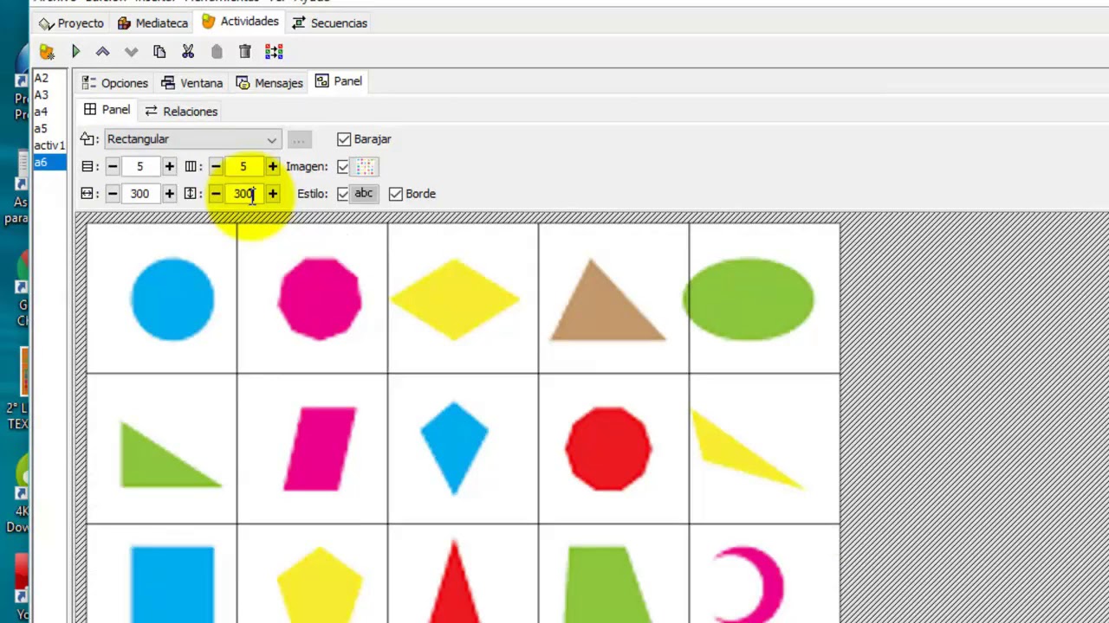Open the Secuencias tab
This screenshot has height=623, width=1109.
(x=330, y=23)
